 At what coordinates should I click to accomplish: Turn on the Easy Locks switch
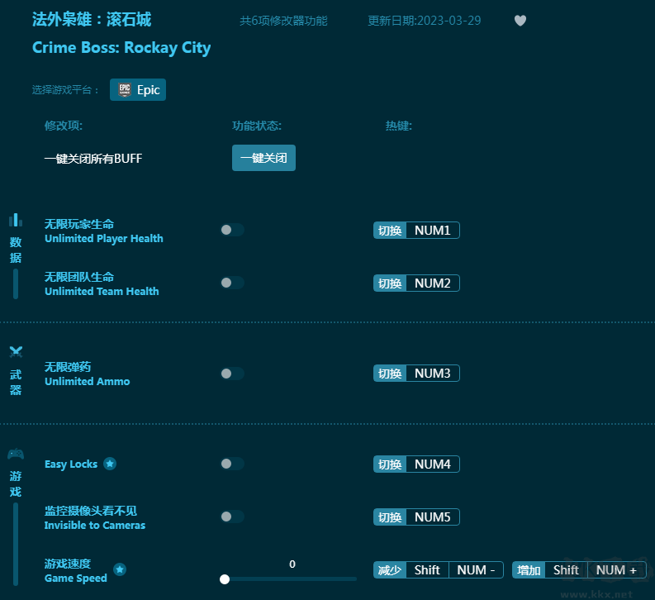232,464
